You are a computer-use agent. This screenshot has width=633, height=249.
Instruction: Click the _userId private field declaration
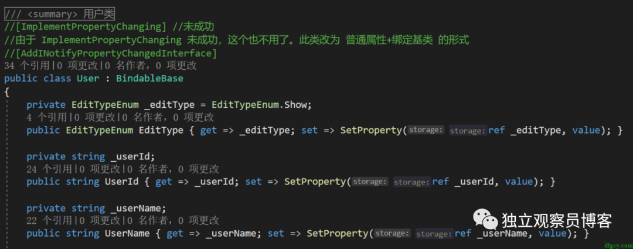click(x=130, y=156)
